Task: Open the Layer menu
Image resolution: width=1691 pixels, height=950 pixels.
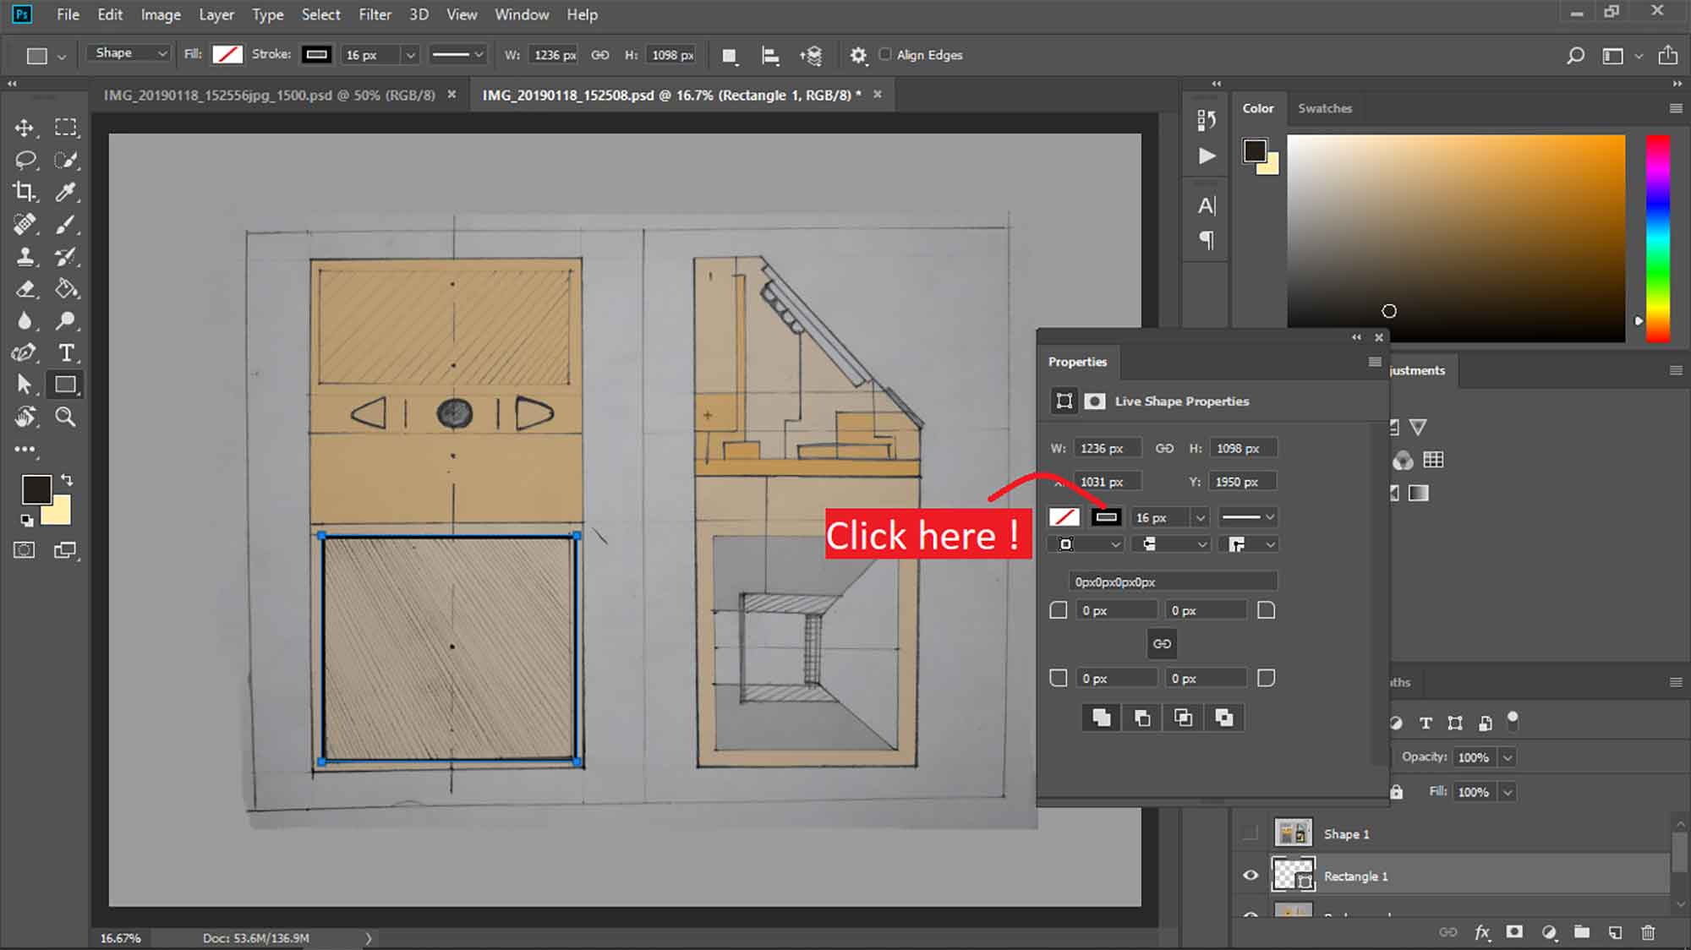Action: click(214, 14)
